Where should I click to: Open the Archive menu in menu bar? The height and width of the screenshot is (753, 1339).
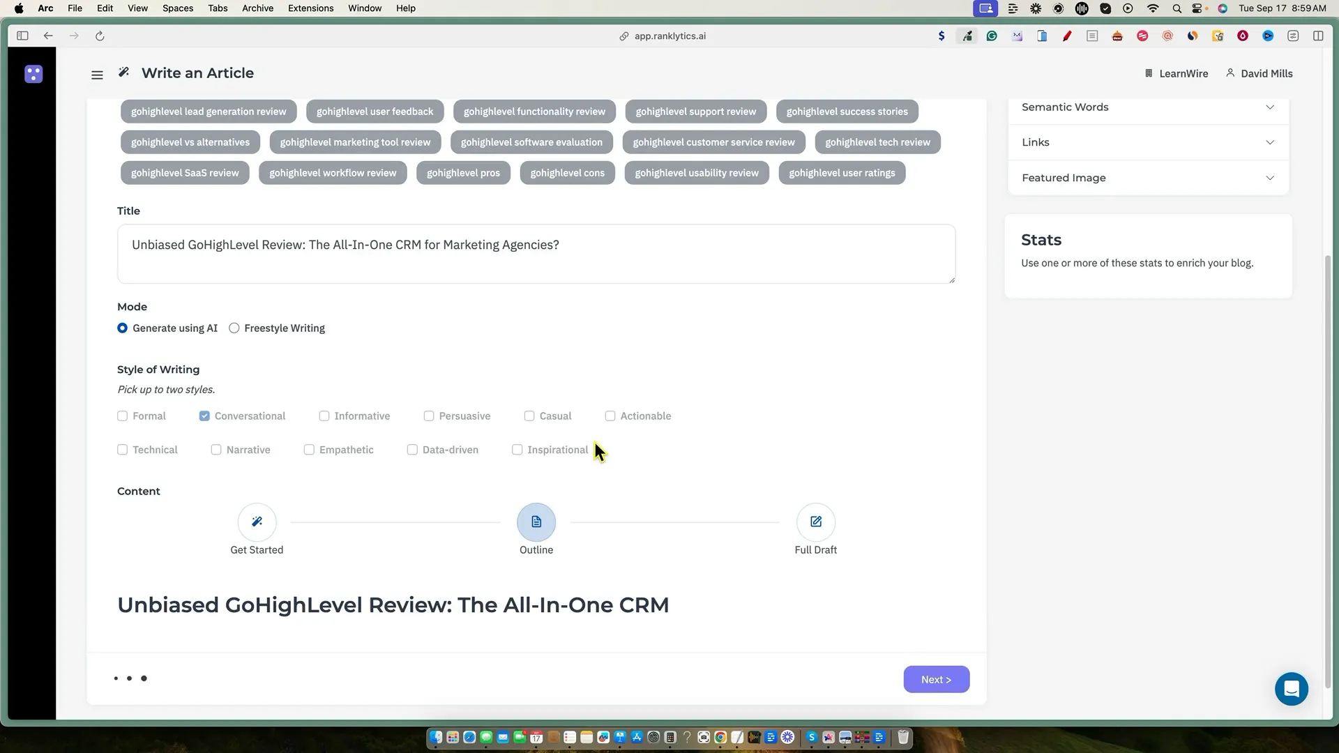257,8
